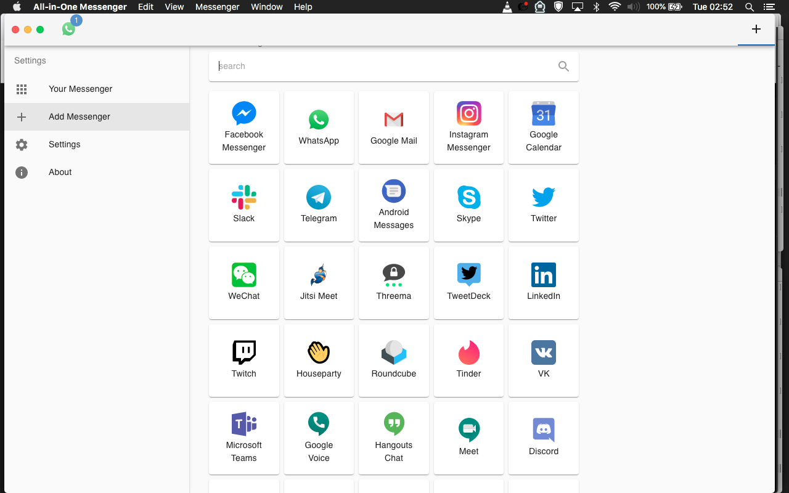Add Telegram messenger
The image size is (789, 493).
319,205
